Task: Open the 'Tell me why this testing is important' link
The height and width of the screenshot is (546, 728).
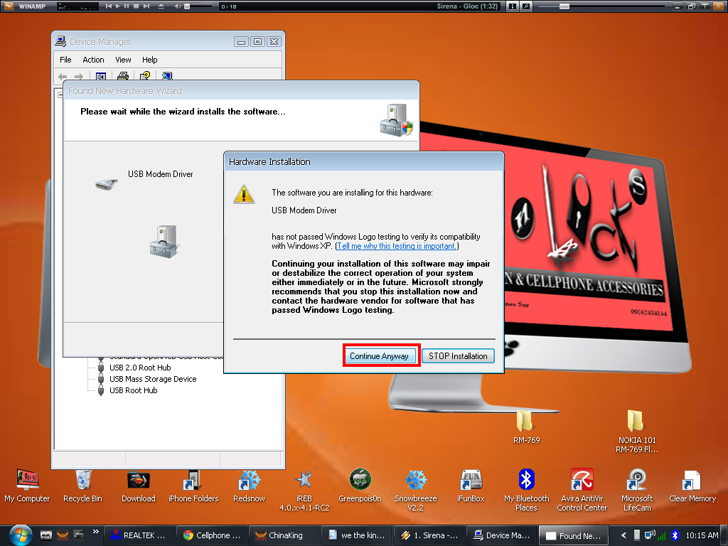Action: (397, 246)
